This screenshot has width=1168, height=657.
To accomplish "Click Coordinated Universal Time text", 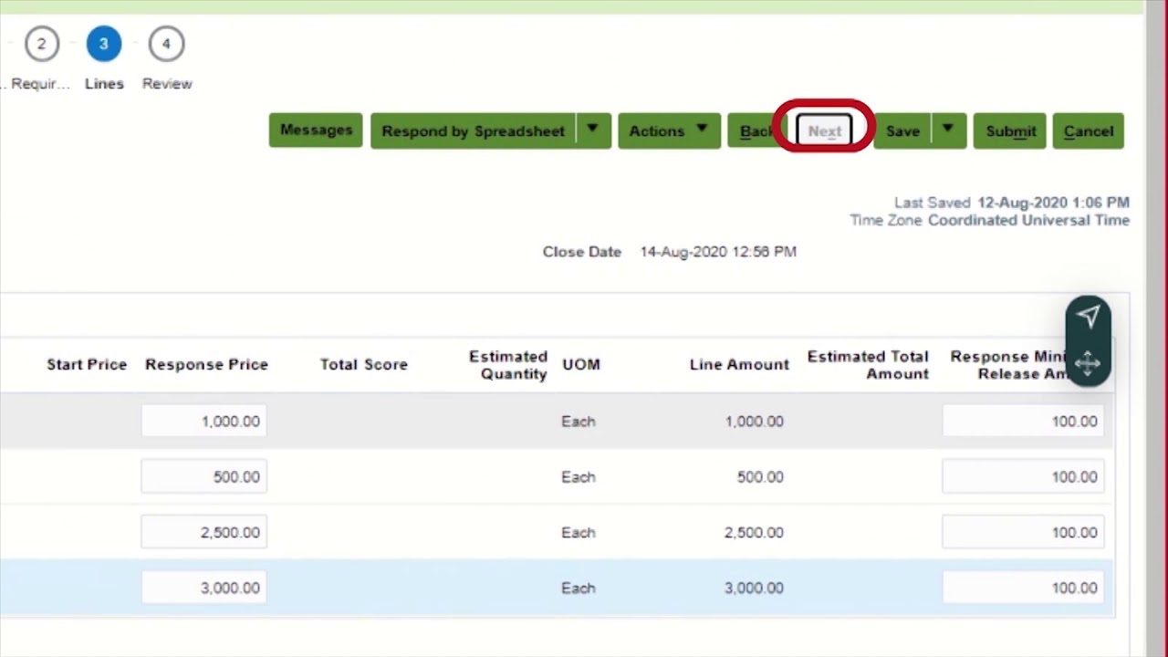I will pyautogui.click(x=1028, y=220).
